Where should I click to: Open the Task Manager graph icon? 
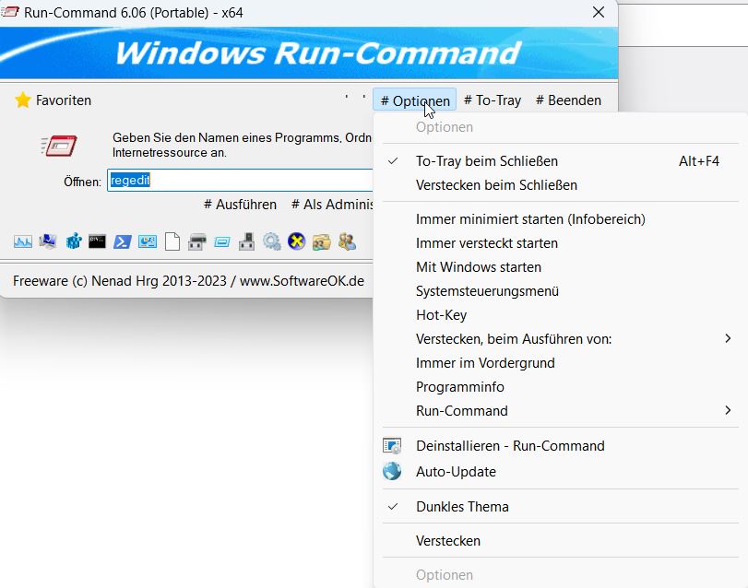tap(22, 242)
